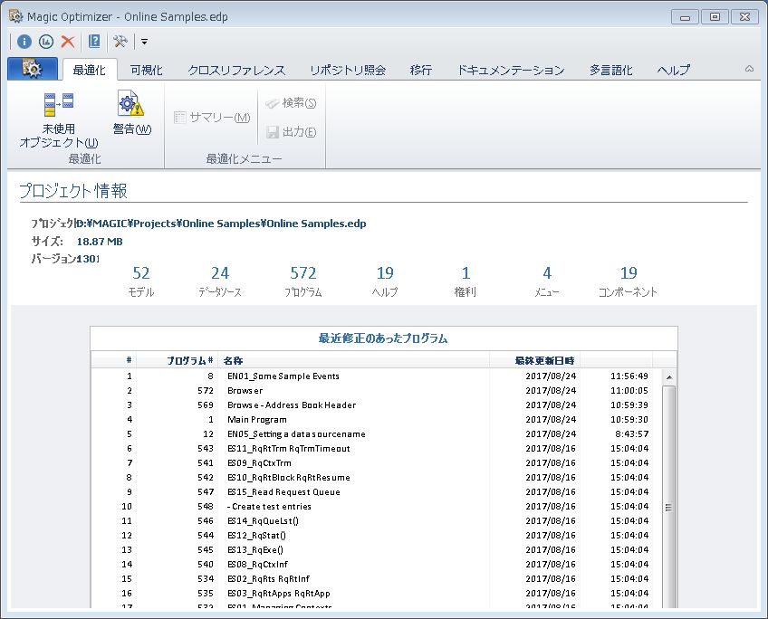Open the ヘルプ tab
The width and height of the screenshot is (768, 619).
click(673, 70)
